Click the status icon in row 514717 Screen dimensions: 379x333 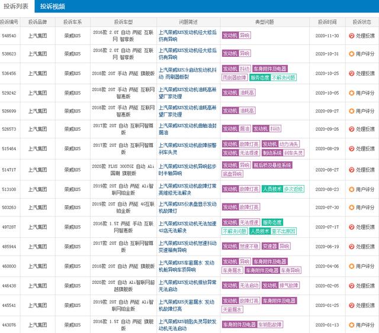pyautogui.click(x=351, y=170)
